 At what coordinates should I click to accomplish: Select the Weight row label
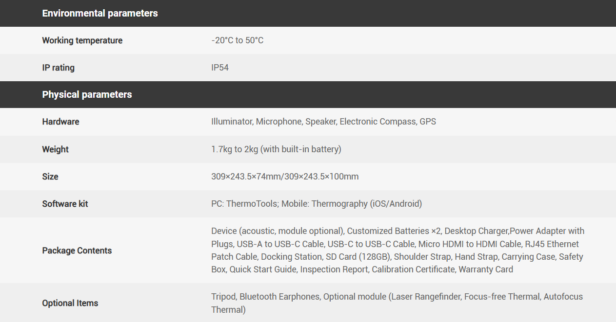pyautogui.click(x=55, y=149)
